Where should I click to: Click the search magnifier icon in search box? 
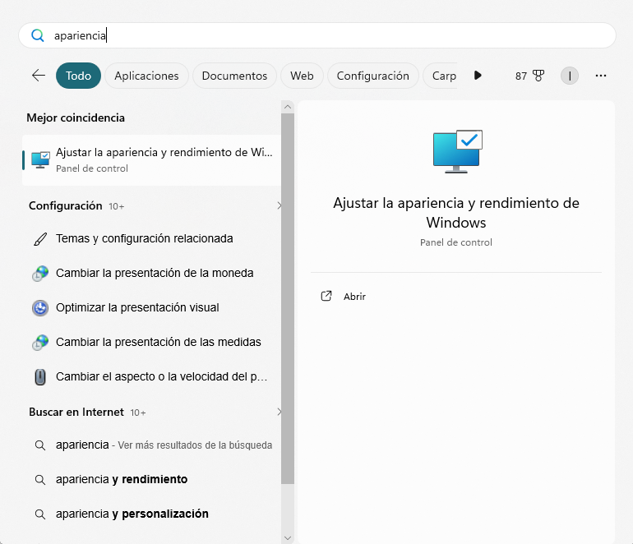[38, 35]
